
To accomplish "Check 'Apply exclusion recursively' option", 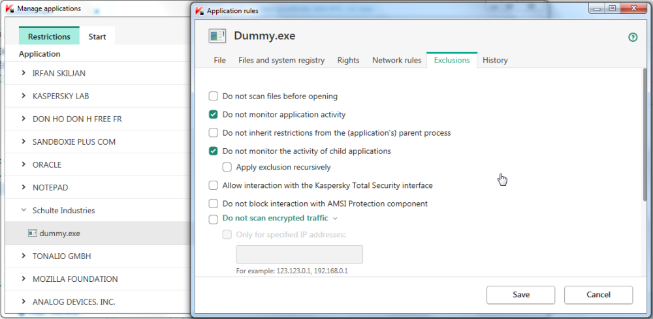I will 227,167.
